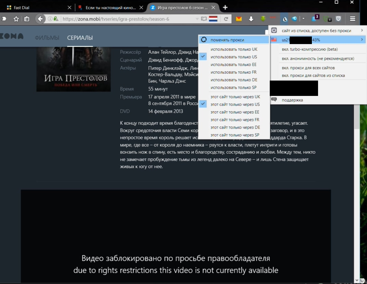The image size is (367, 284).
Task: Check использовать только FR
Action: (234, 72)
